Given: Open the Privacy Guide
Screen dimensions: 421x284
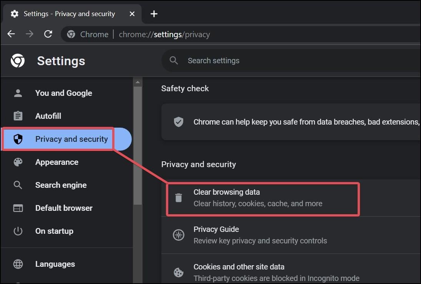Looking at the screenshot, I should click(x=291, y=235).
